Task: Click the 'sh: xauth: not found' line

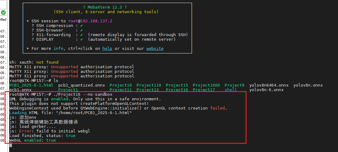Action: [34, 62]
